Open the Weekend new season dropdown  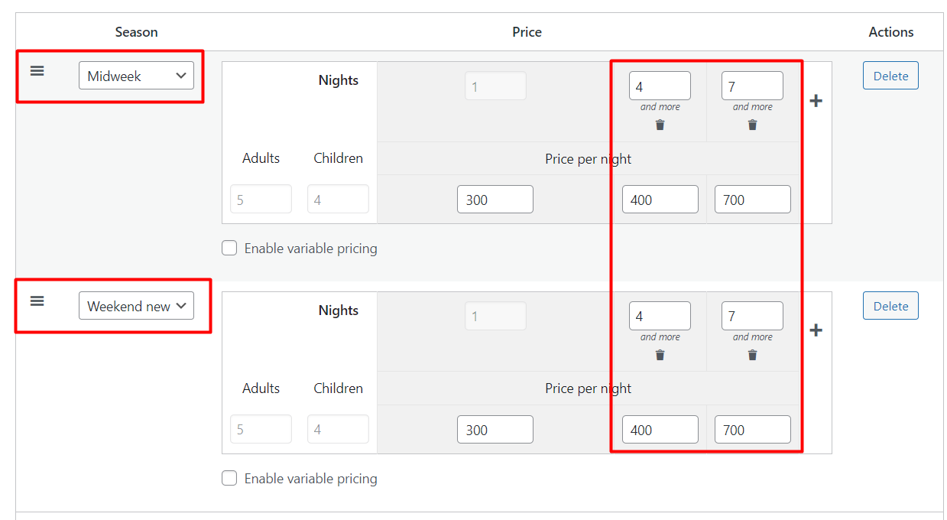[x=136, y=306]
